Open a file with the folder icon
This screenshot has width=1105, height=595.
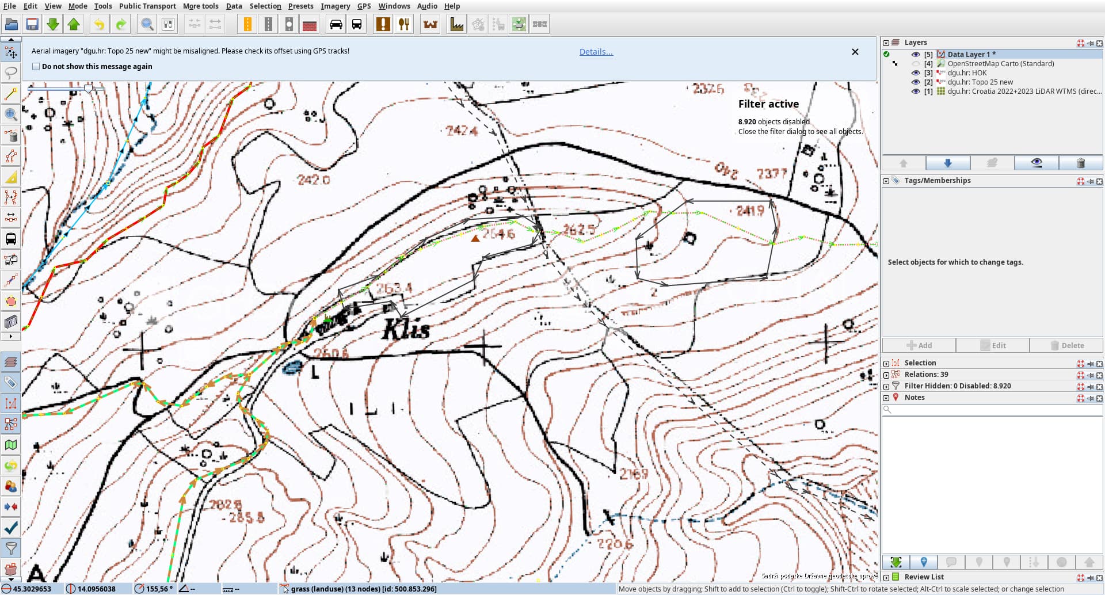[x=12, y=24]
